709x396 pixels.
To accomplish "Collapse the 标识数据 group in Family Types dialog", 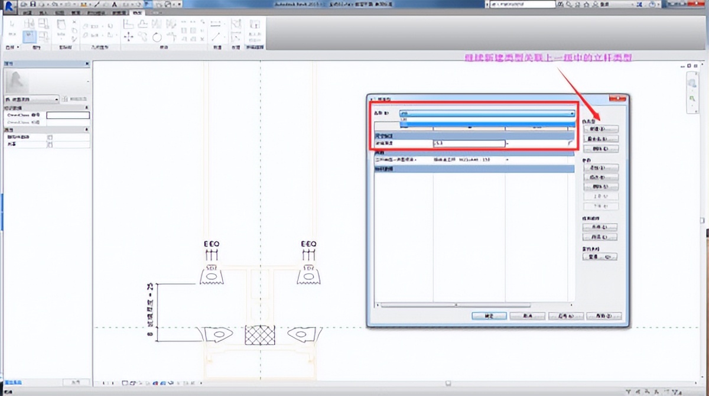I will pos(474,168).
